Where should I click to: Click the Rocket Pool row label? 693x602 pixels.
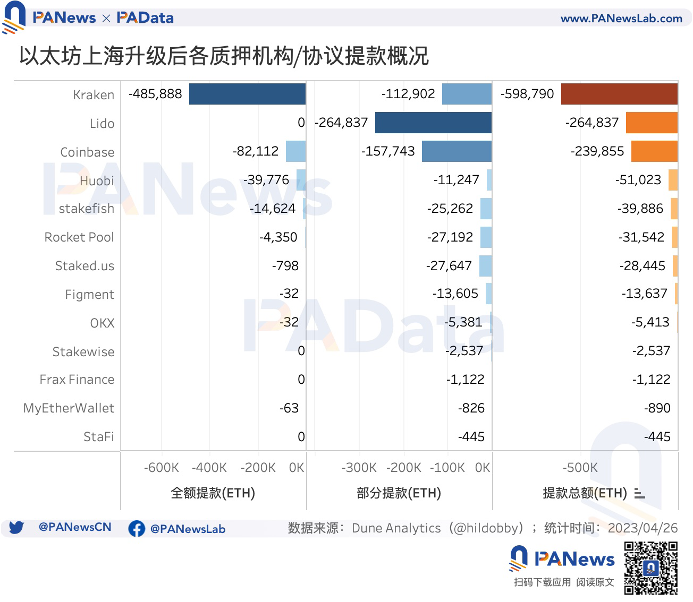tap(79, 237)
